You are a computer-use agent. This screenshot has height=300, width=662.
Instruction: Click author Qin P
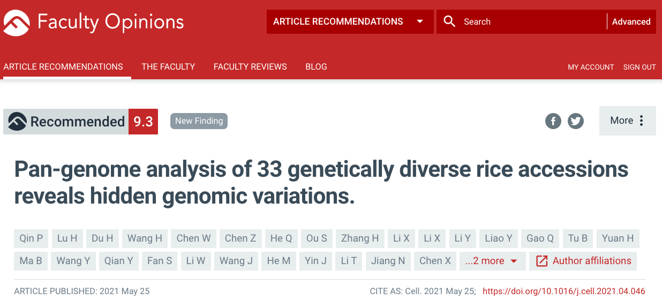(31, 238)
